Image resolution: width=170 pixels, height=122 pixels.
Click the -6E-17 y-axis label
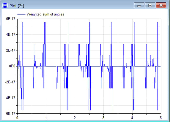10,114
